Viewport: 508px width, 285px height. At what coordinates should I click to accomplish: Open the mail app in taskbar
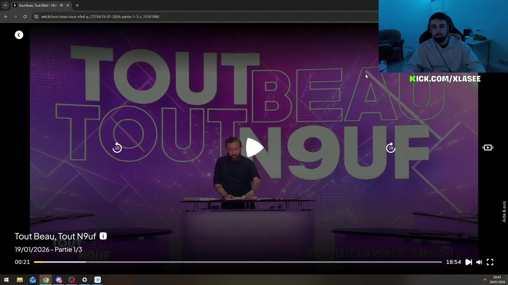(x=33, y=280)
